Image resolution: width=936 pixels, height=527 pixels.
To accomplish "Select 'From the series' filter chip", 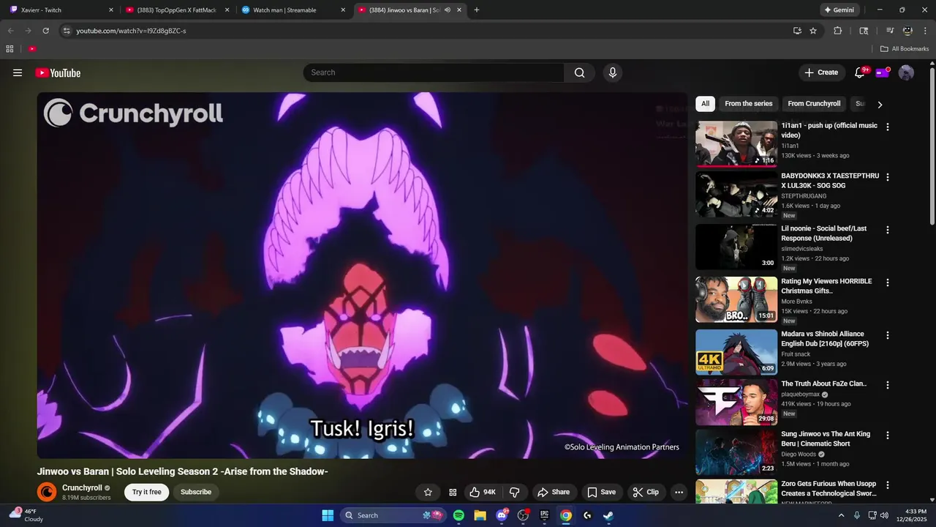I will coord(748,104).
